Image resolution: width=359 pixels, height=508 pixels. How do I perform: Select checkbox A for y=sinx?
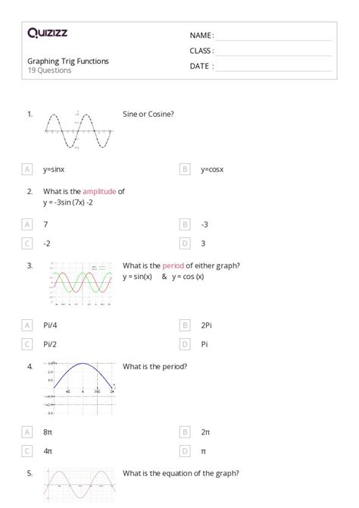[27, 169]
